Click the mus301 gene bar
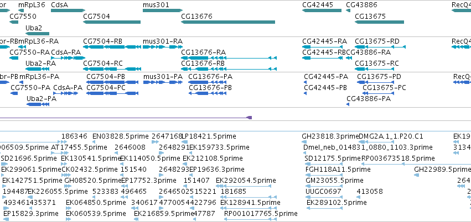471x222 pixels. pos(163,10)
